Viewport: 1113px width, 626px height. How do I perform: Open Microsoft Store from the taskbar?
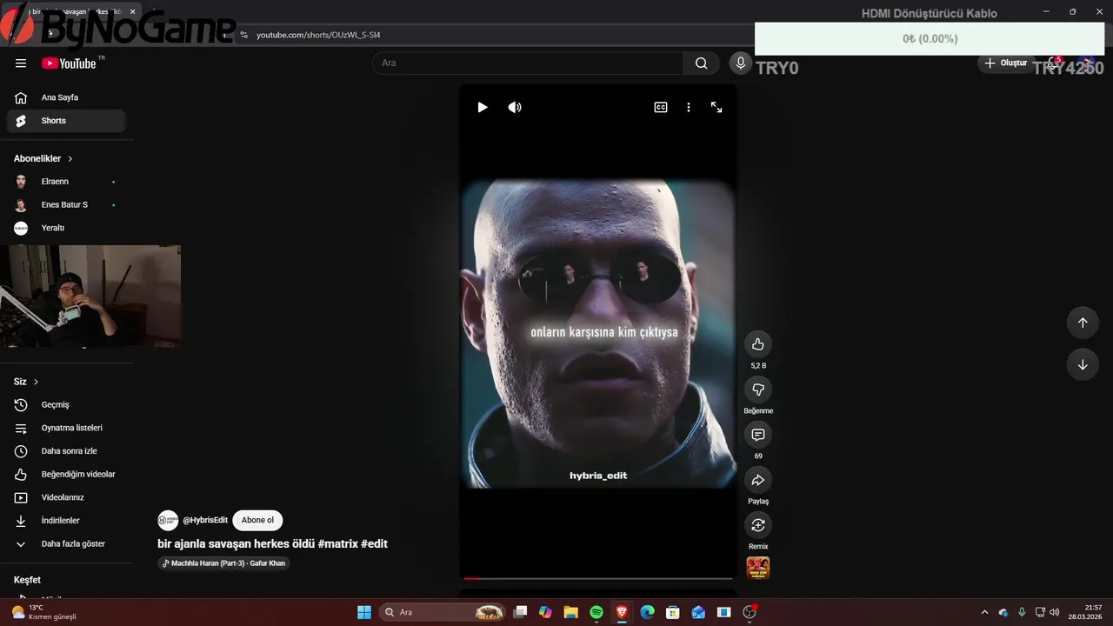(672, 612)
